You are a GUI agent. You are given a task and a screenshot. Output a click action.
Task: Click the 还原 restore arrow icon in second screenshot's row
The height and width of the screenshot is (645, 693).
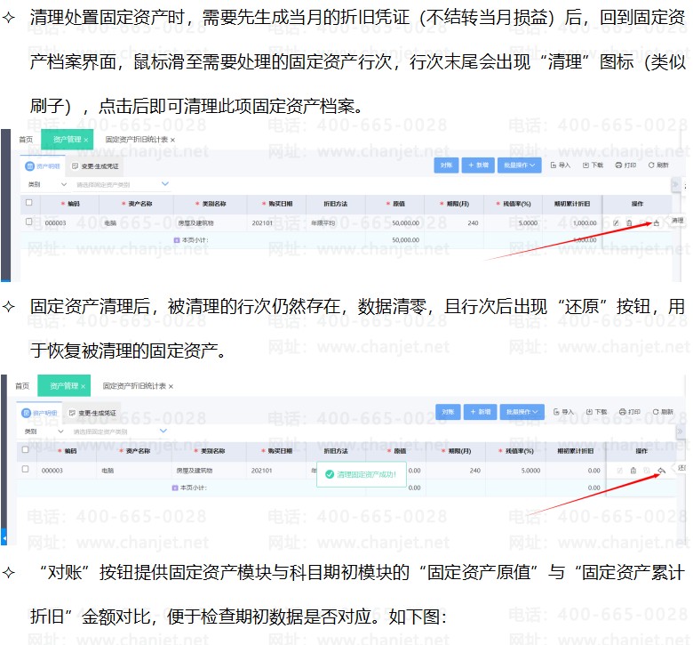(662, 470)
